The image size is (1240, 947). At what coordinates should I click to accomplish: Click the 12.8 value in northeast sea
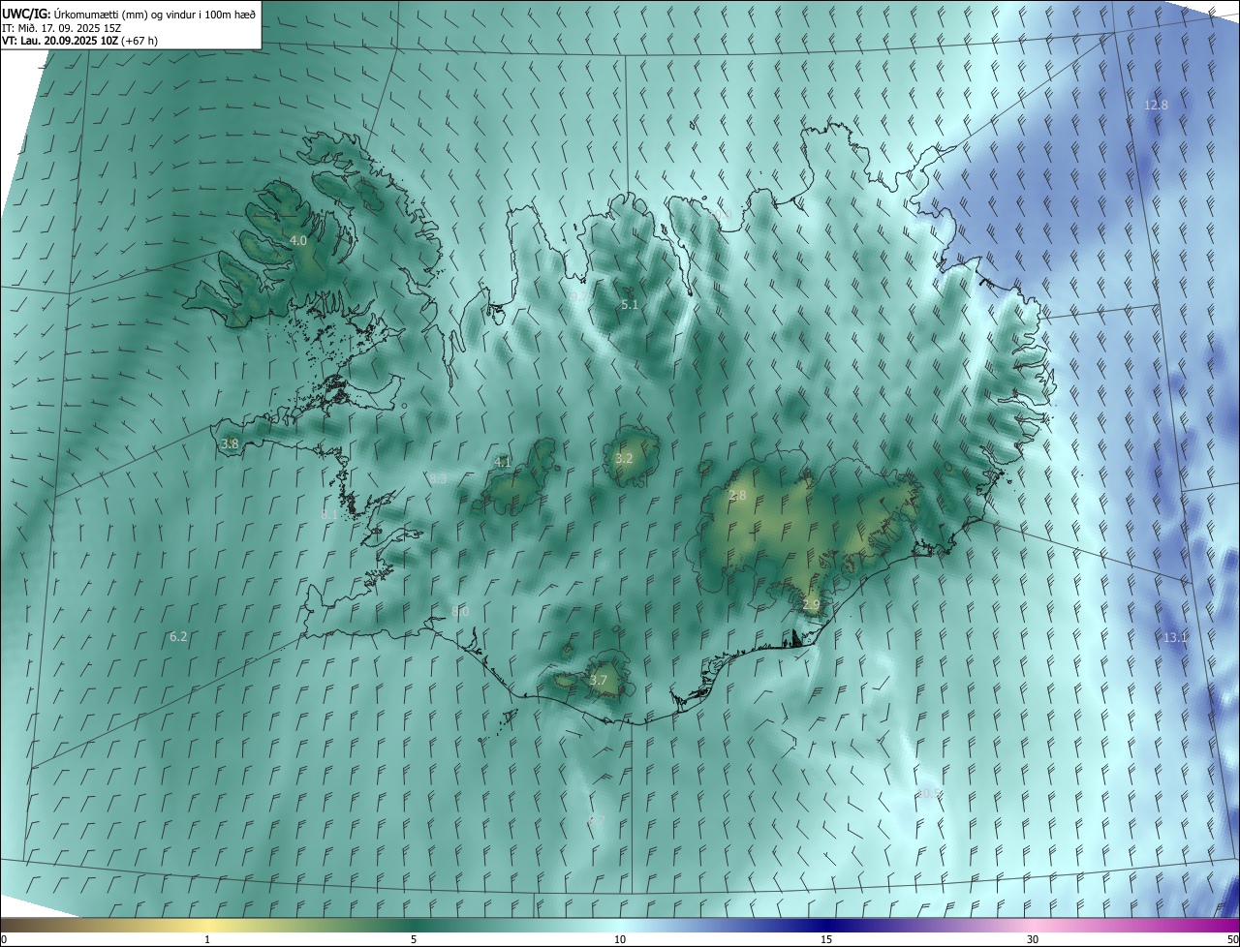(x=1156, y=105)
